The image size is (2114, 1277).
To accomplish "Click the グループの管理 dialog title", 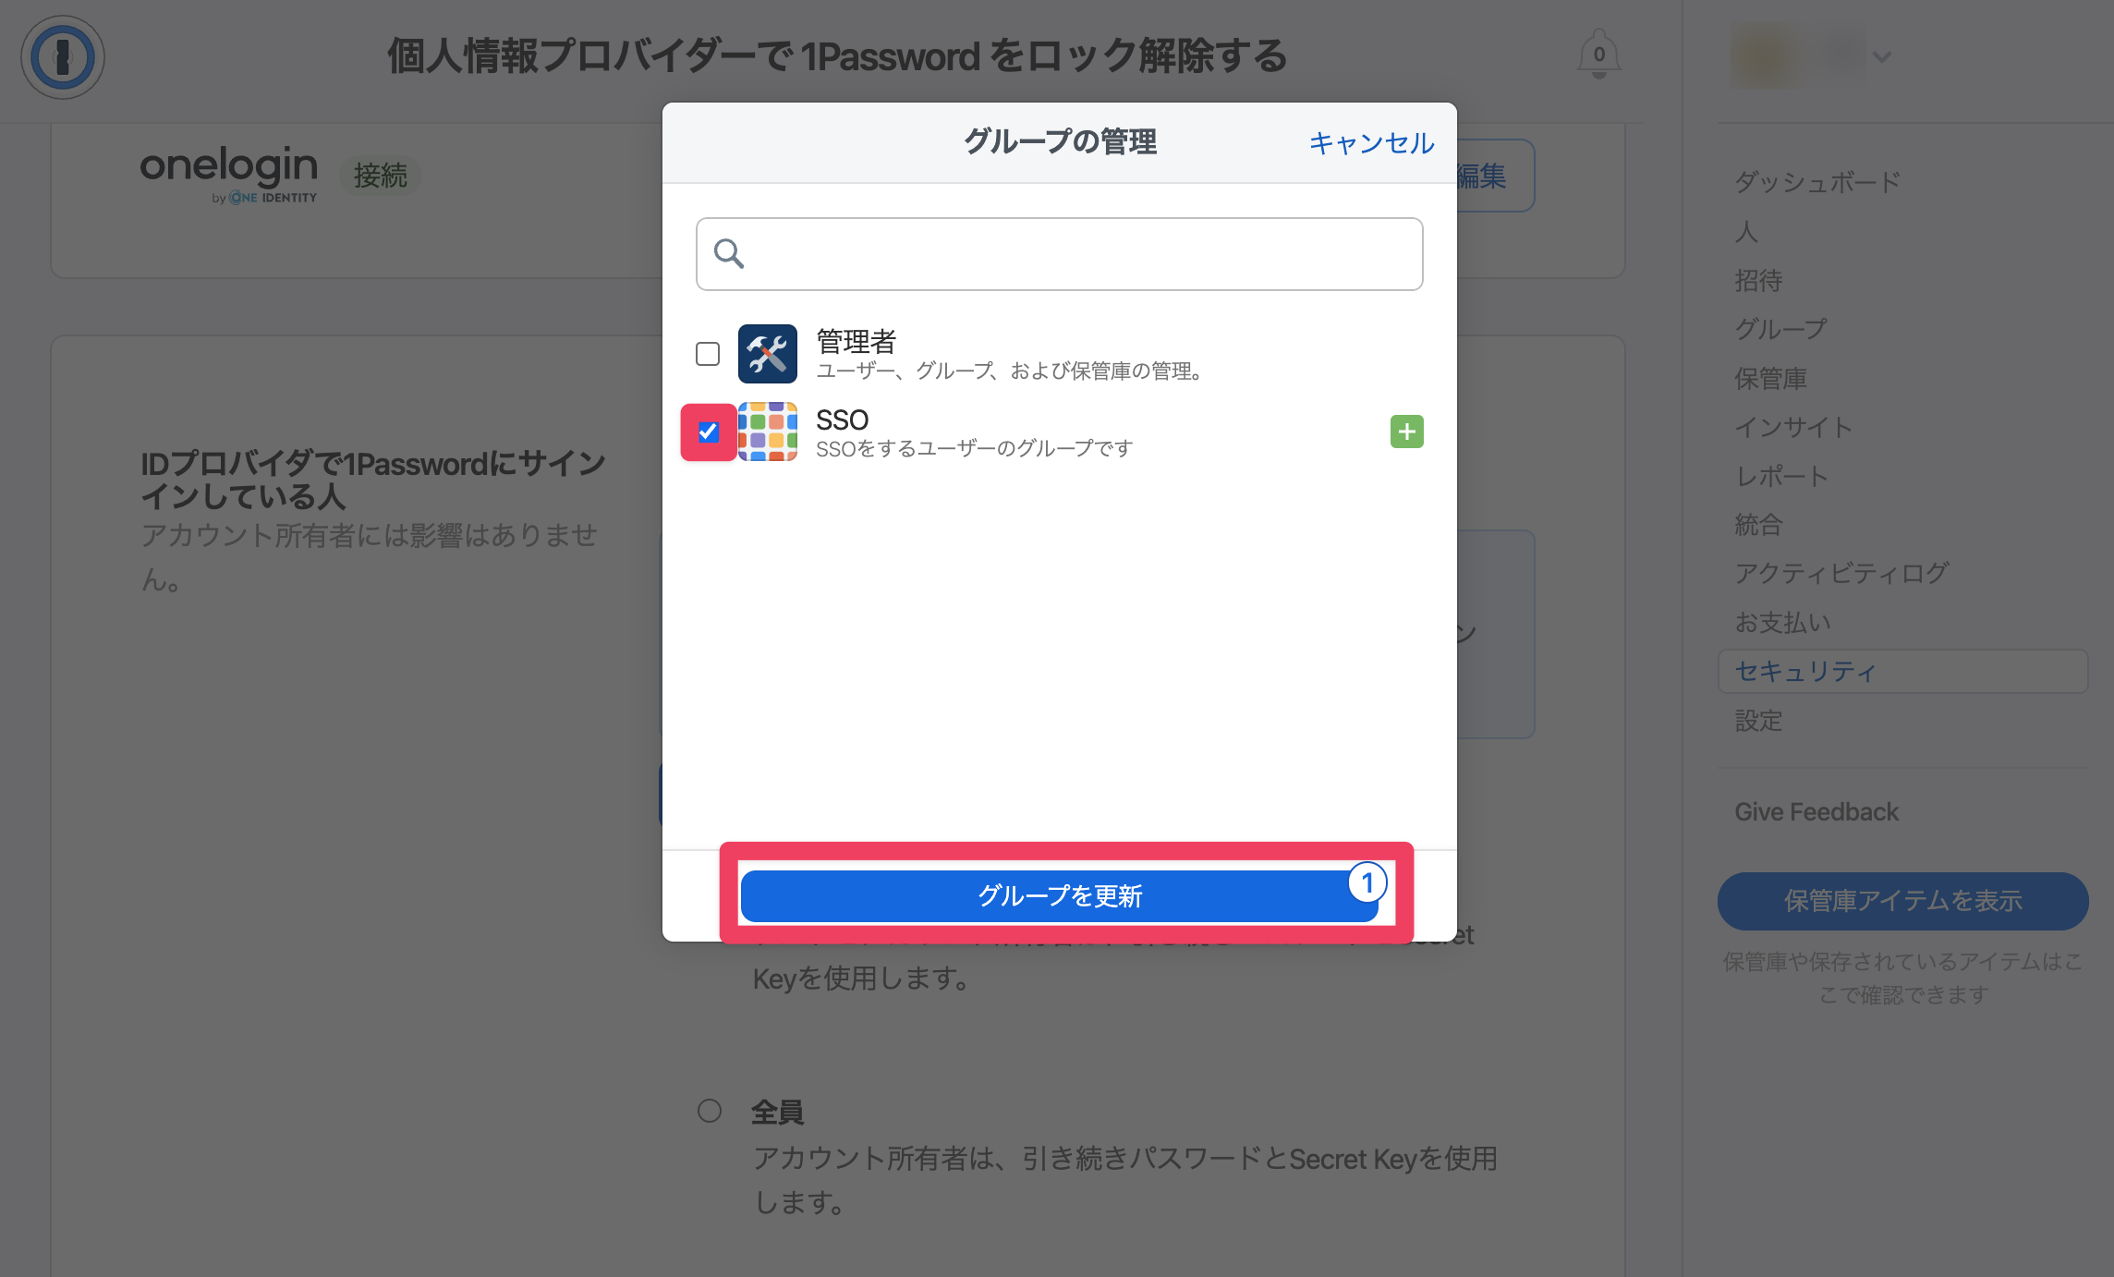I will 1059,141.
